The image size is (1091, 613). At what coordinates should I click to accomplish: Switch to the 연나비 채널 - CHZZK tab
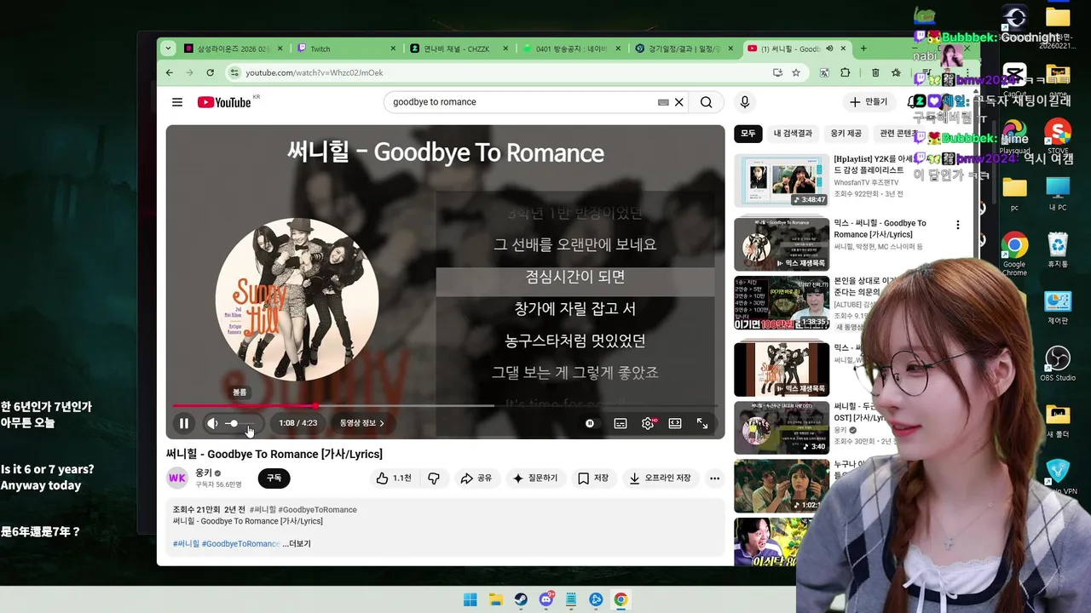coord(459,49)
